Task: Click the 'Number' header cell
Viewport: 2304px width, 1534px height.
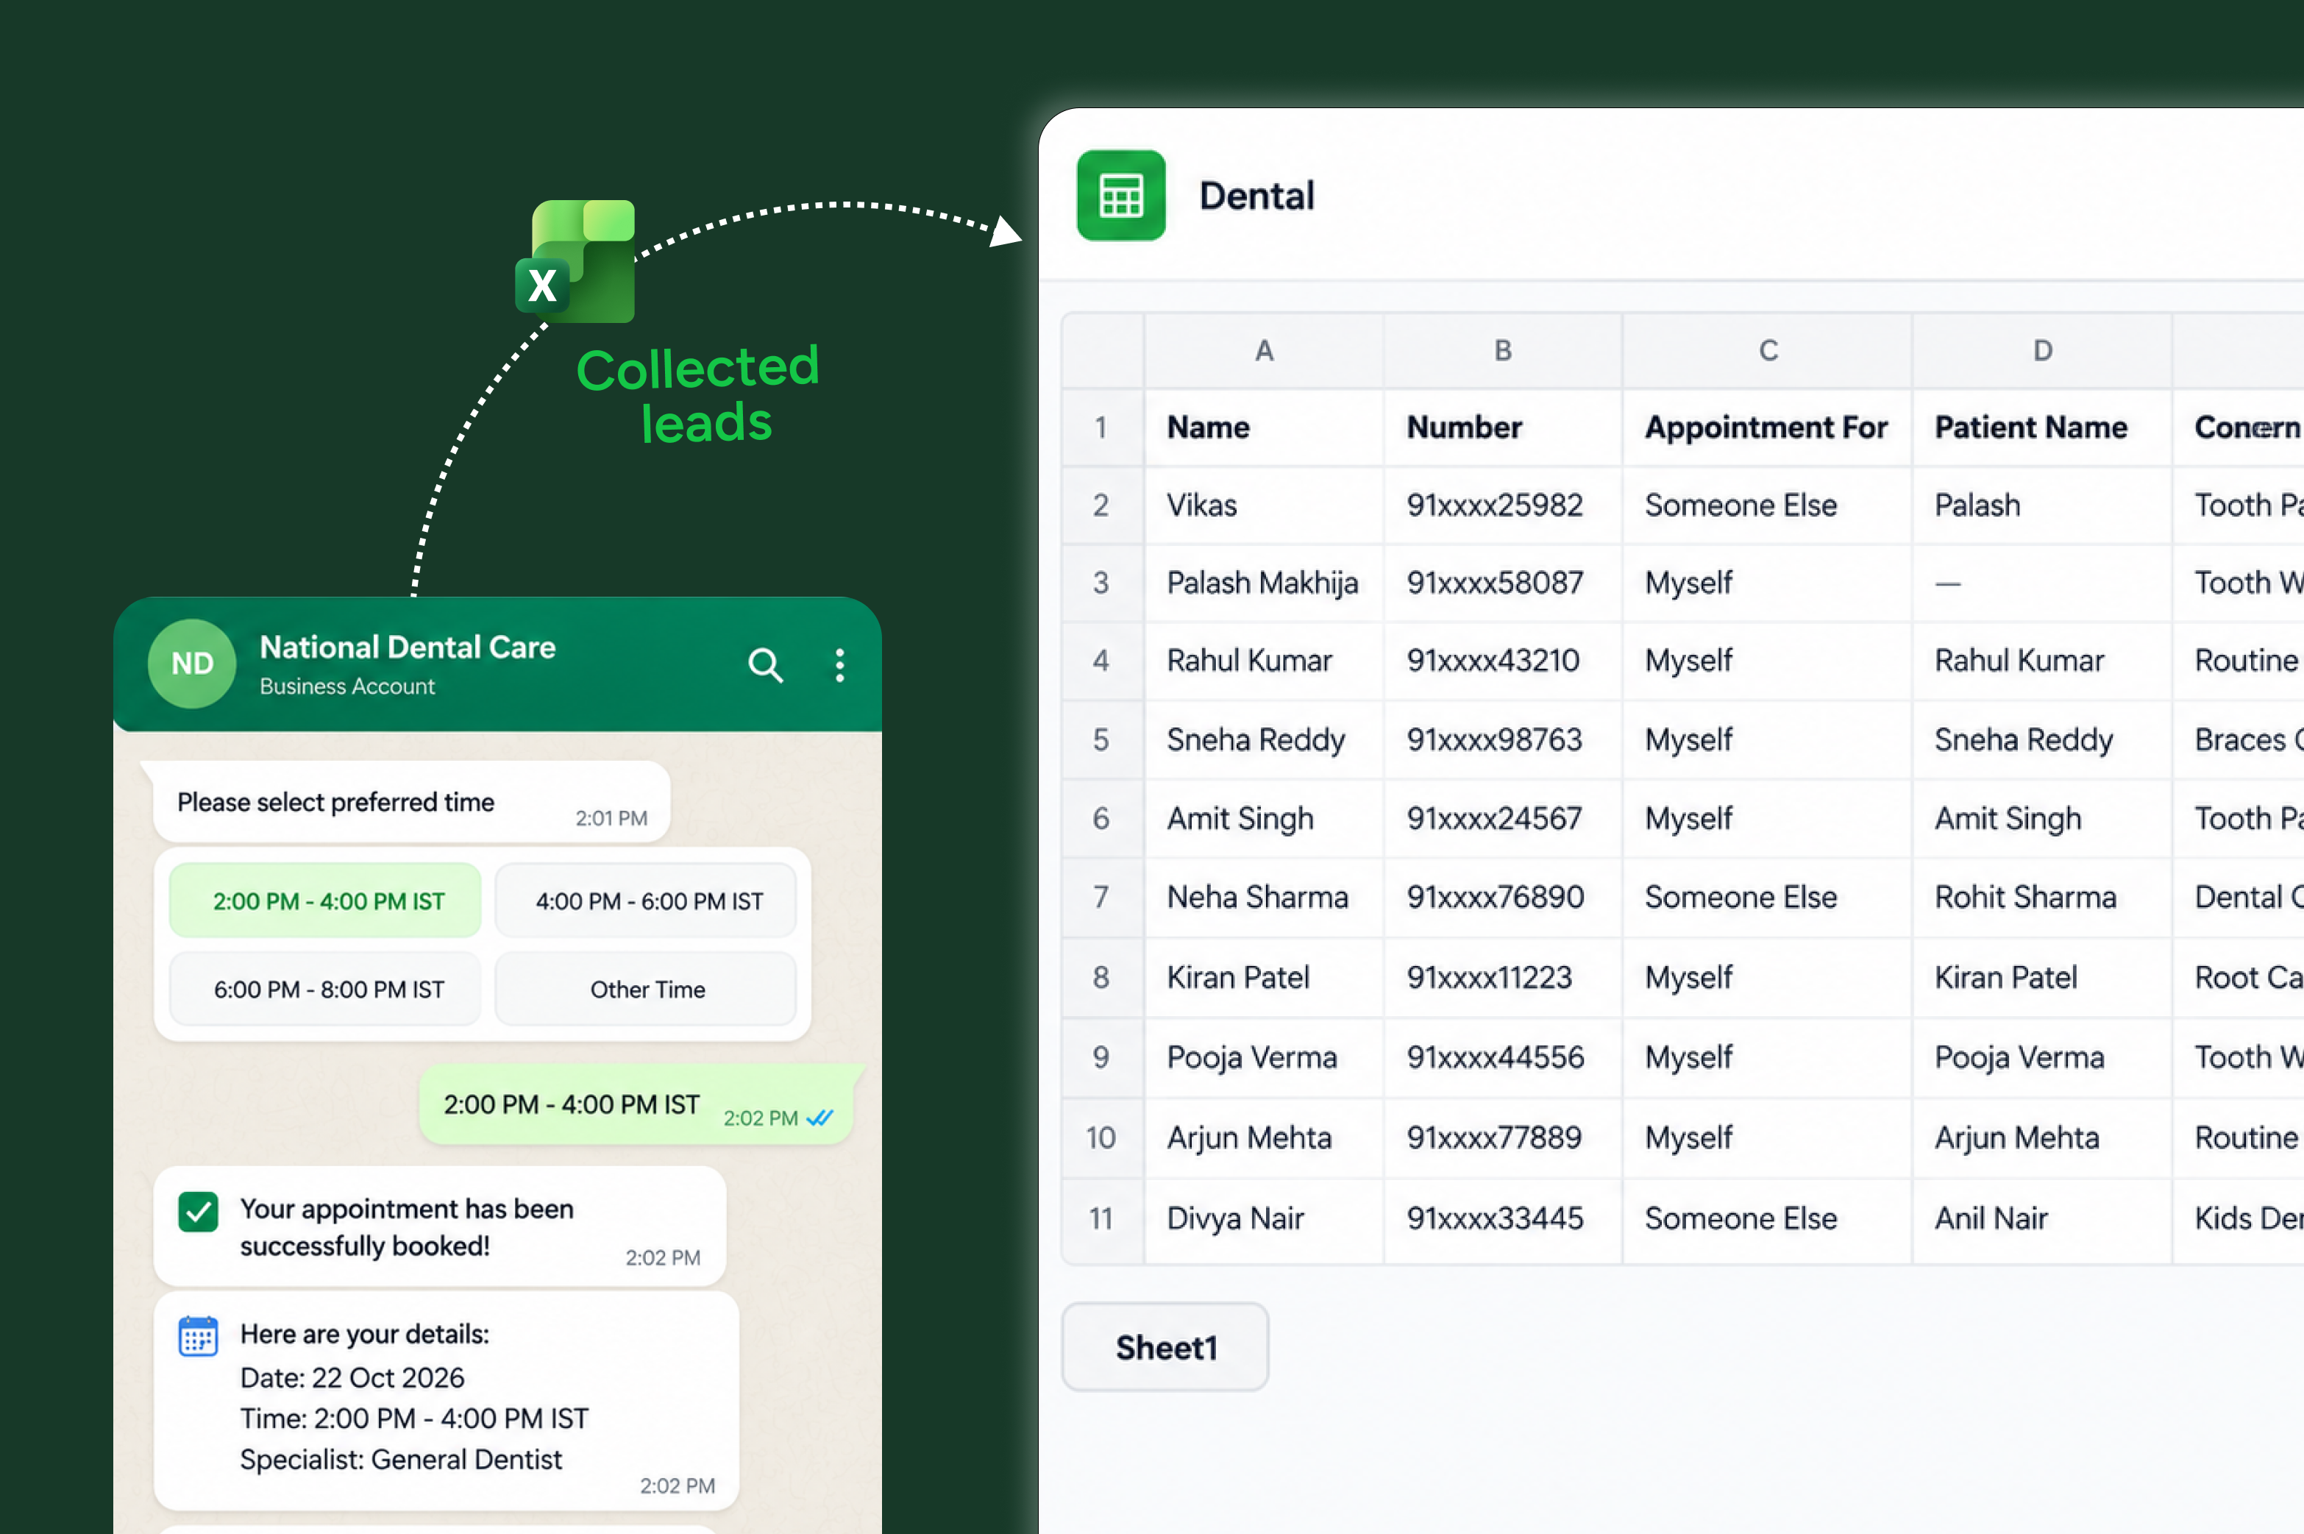Action: pos(1503,427)
